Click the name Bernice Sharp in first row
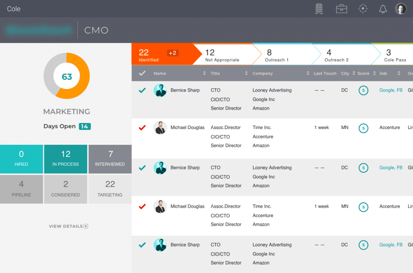413x273 pixels. (185, 90)
